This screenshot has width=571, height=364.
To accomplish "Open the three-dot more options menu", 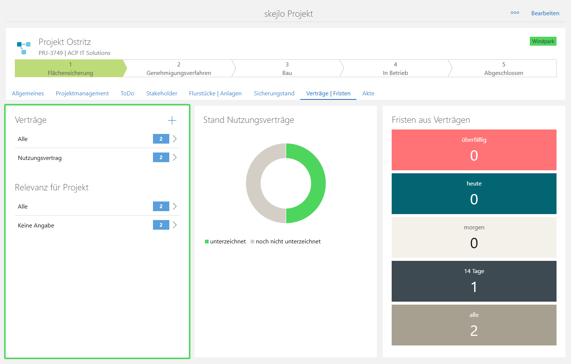I will tap(515, 13).
